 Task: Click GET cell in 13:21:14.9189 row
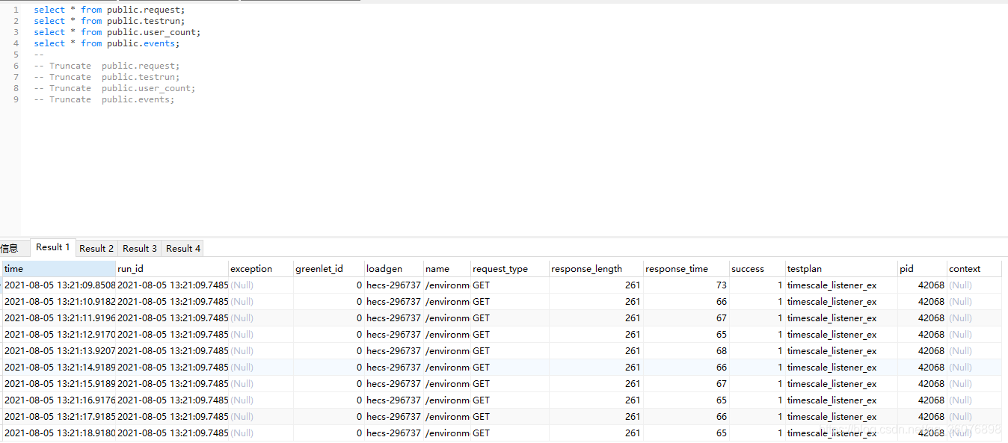tap(510, 368)
